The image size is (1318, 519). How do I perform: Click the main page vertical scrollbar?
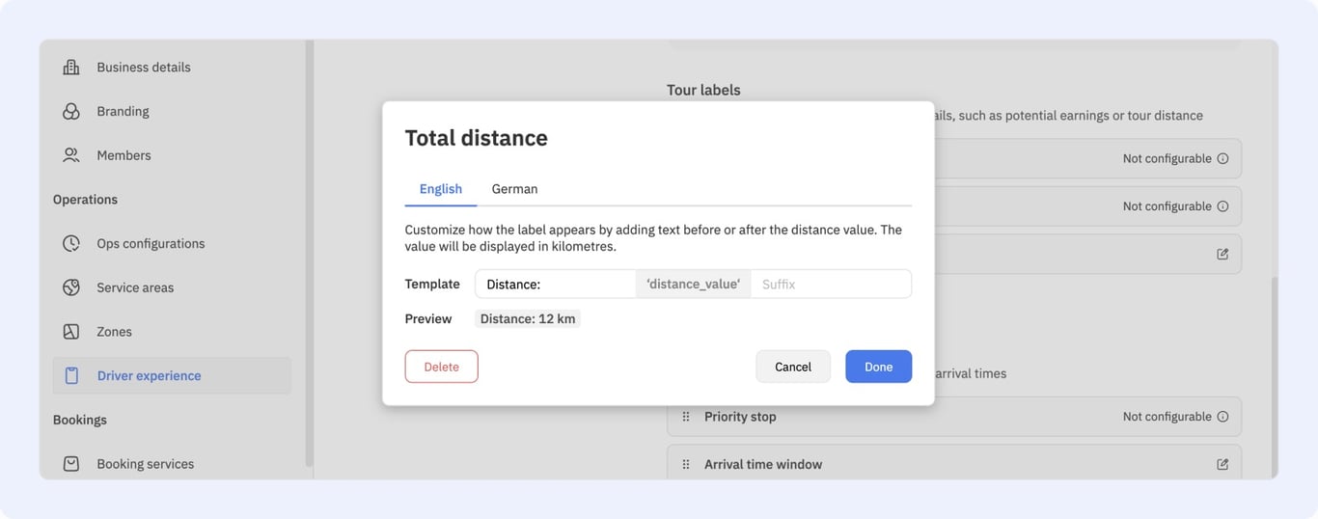[1275, 376]
